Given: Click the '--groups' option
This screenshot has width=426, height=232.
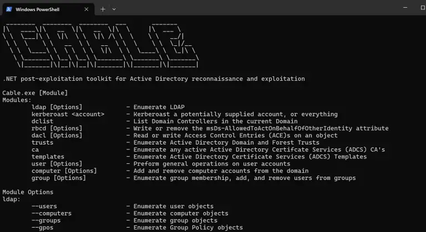Looking at the screenshot, I should [x=46, y=220].
